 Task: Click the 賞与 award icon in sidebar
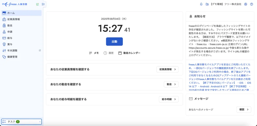point(4,44)
